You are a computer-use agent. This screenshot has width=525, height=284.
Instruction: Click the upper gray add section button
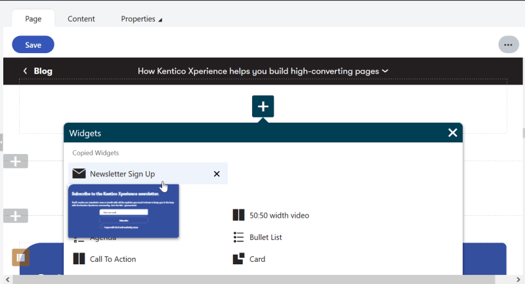[x=16, y=161]
